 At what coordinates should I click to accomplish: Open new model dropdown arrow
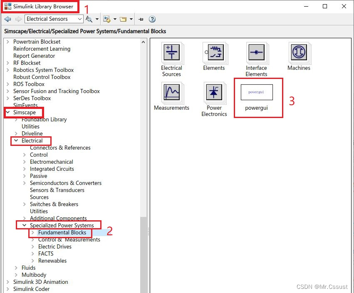(x=115, y=19)
